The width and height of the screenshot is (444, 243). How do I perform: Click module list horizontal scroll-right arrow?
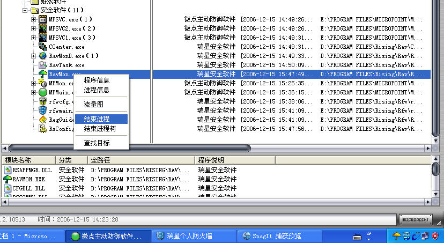[x=428, y=202]
